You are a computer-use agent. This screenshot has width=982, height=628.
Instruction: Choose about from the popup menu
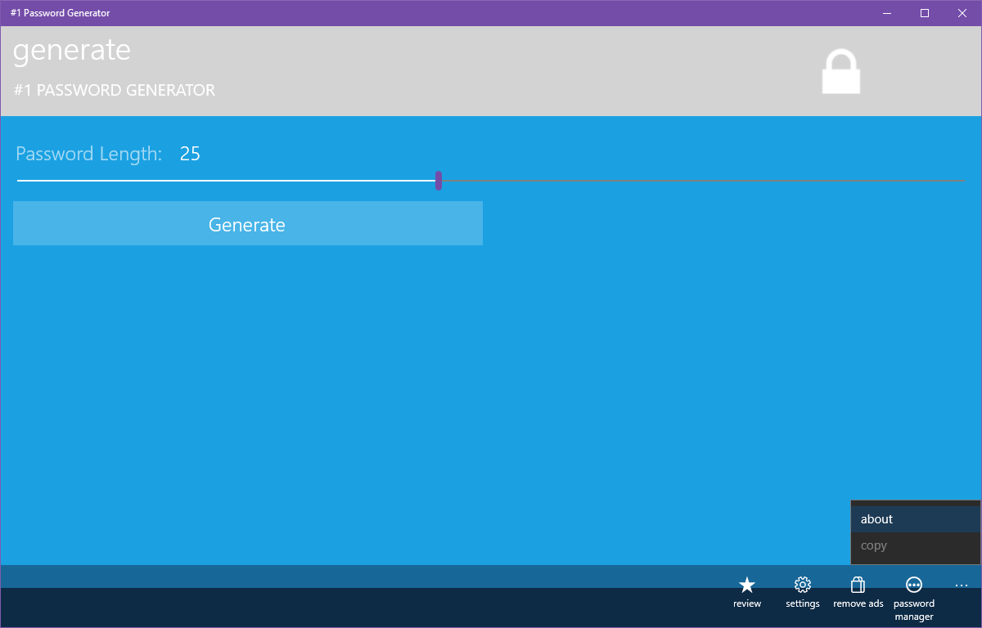[x=876, y=518]
